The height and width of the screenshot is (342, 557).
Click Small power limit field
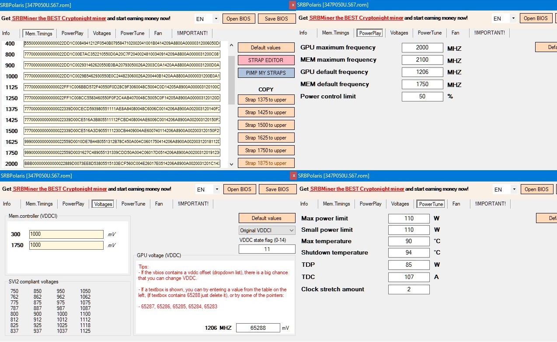[x=409, y=230]
